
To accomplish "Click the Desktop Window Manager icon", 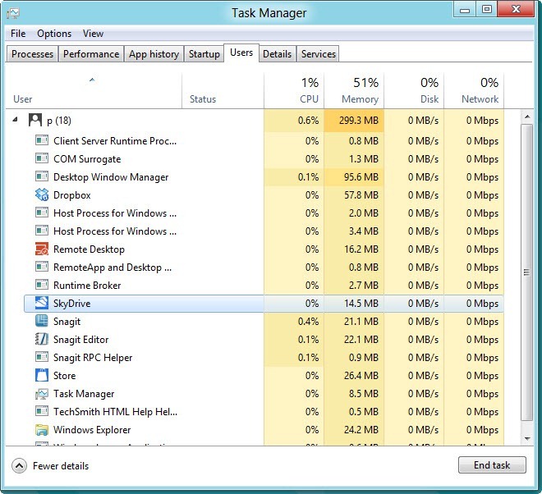I will 42,177.
